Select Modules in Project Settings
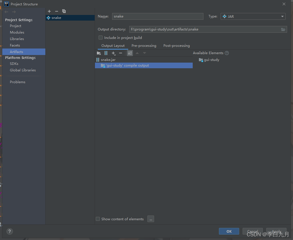Image resolution: width=293 pixels, height=240 pixels. point(17,32)
